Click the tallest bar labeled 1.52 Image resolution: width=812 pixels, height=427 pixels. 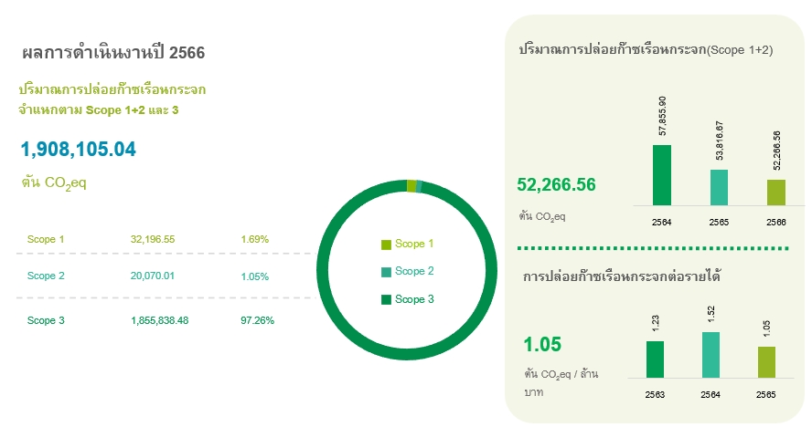click(x=710, y=355)
